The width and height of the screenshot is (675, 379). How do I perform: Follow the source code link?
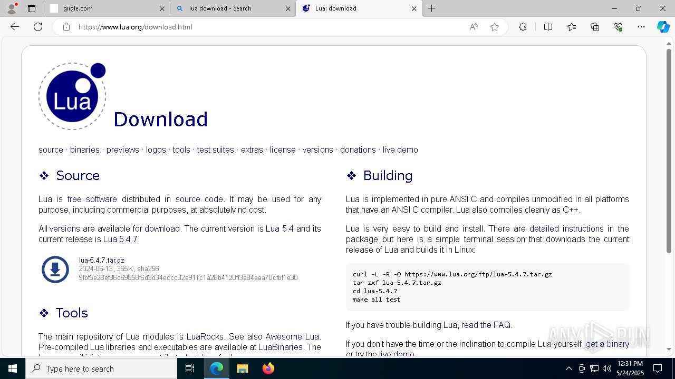click(x=199, y=199)
